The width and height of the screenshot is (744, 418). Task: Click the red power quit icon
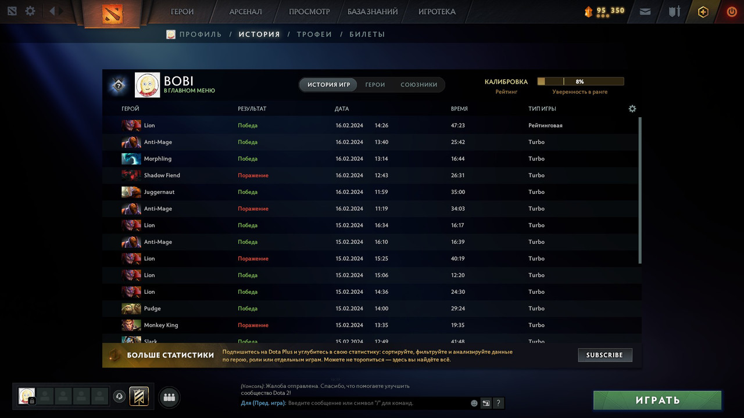click(732, 12)
